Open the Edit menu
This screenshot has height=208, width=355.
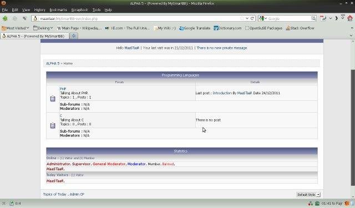[15, 10]
